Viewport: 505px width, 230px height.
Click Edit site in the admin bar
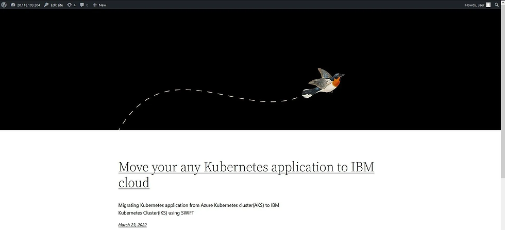54,5
